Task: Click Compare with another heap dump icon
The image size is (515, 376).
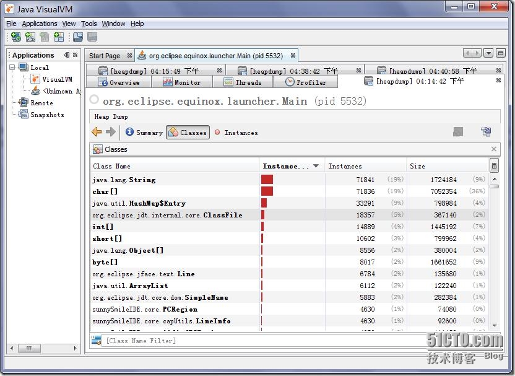Action: click(x=486, y=132)
